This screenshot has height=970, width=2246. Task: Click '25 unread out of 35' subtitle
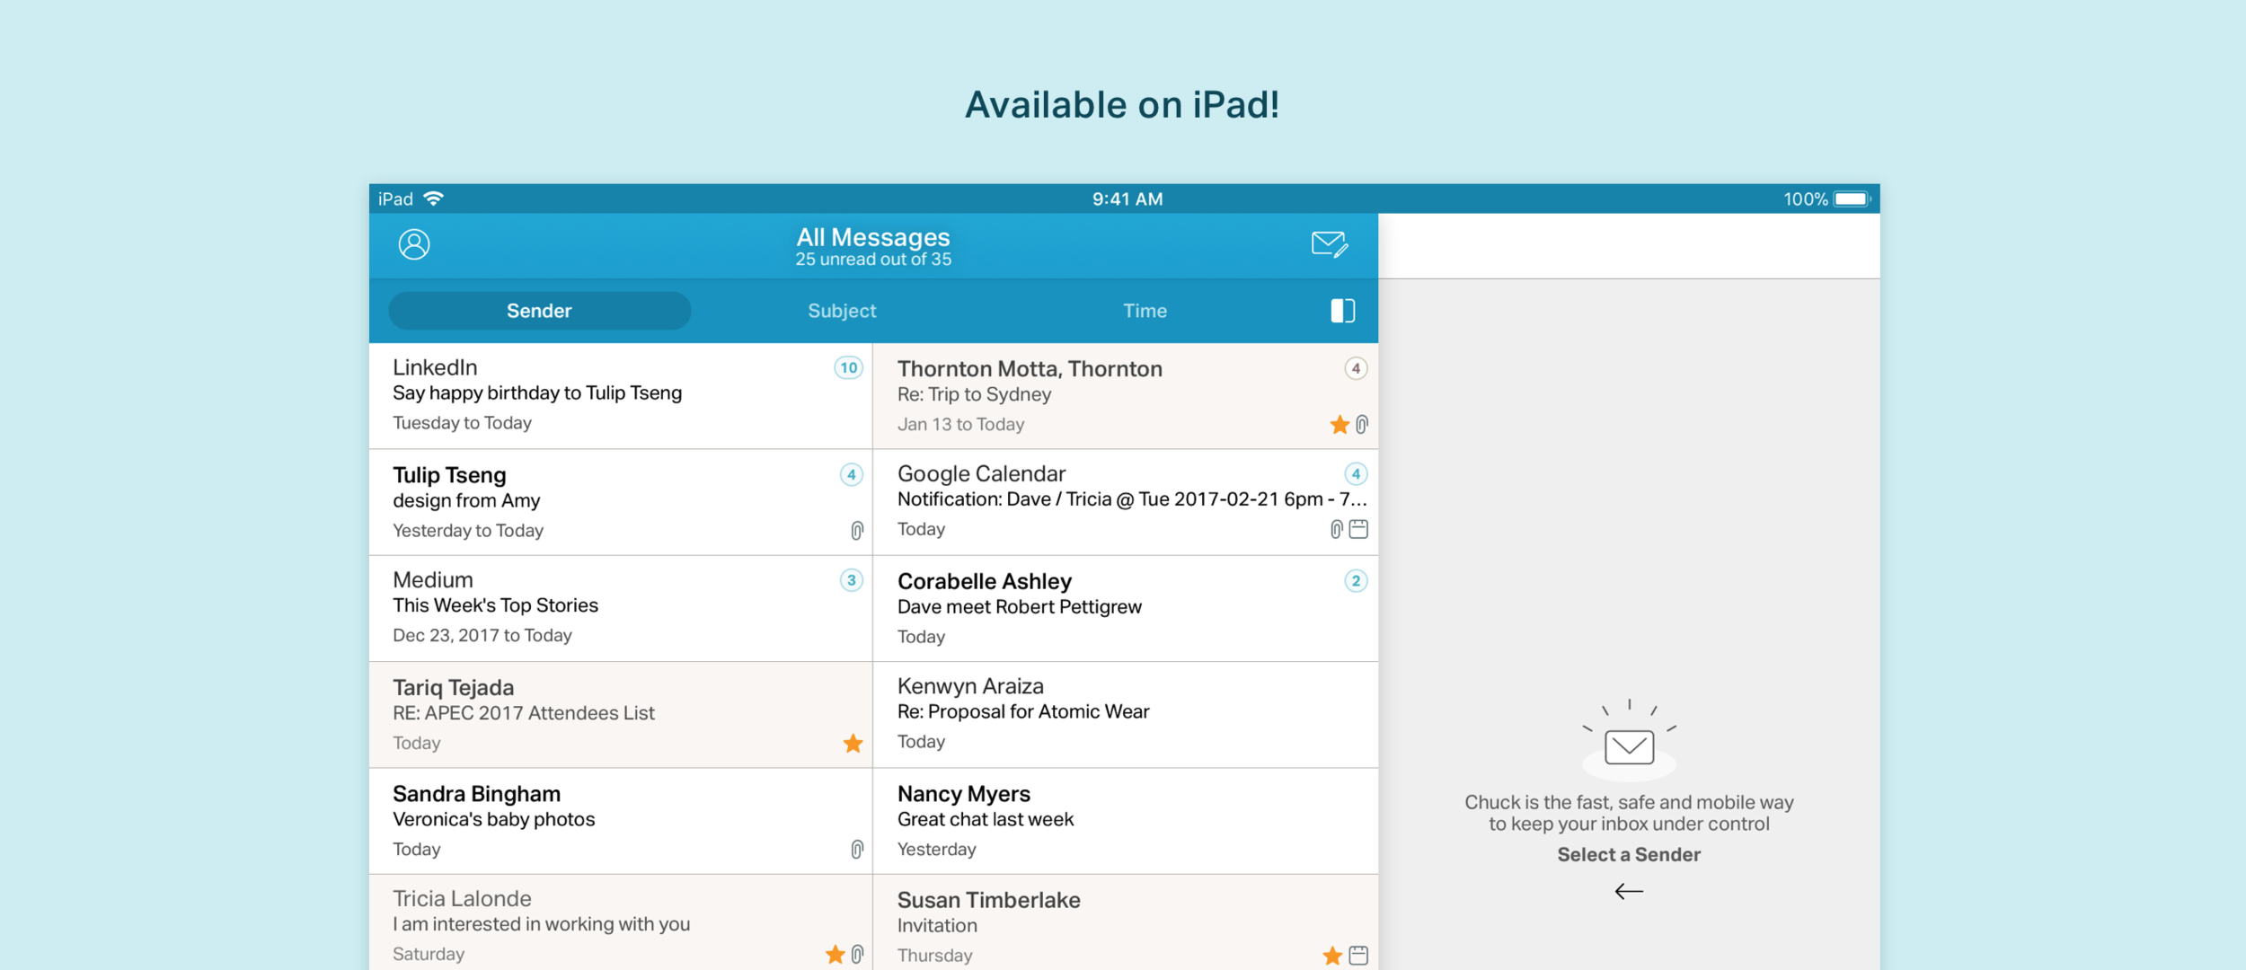pos(873,260)
